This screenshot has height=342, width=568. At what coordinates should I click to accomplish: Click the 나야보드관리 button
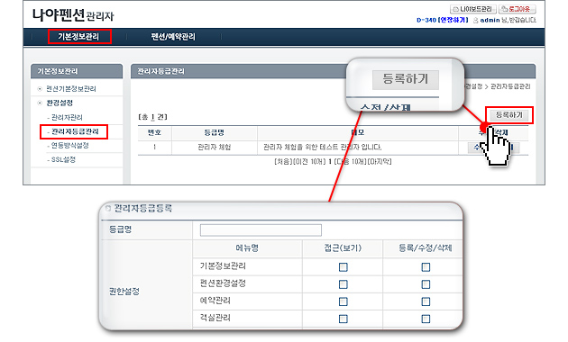(472, 9)
